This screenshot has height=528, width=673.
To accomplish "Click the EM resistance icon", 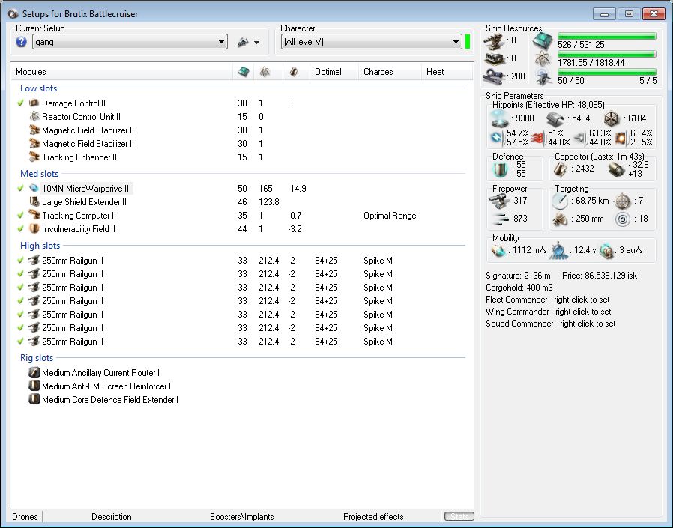I will point(497,138).
